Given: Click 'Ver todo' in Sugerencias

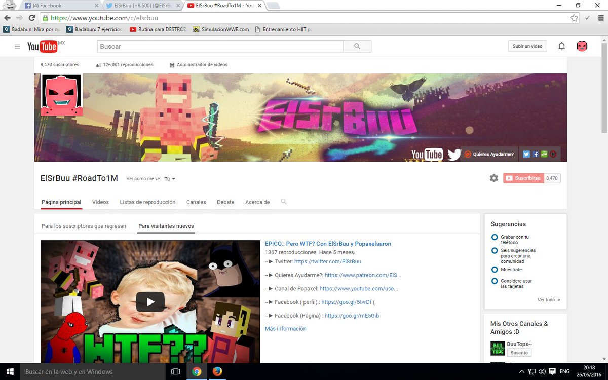Looking at the screenshot, I should (549, 300).
